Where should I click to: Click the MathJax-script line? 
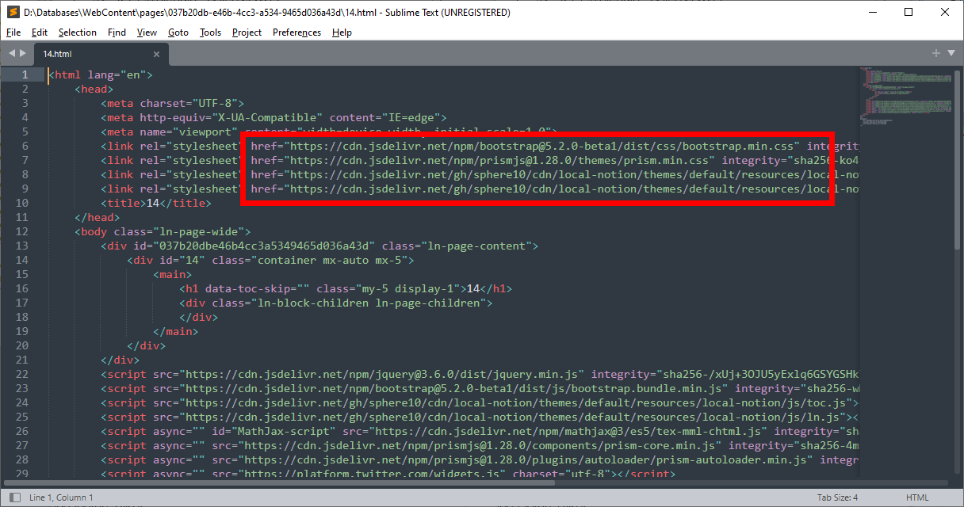point(480,431)
